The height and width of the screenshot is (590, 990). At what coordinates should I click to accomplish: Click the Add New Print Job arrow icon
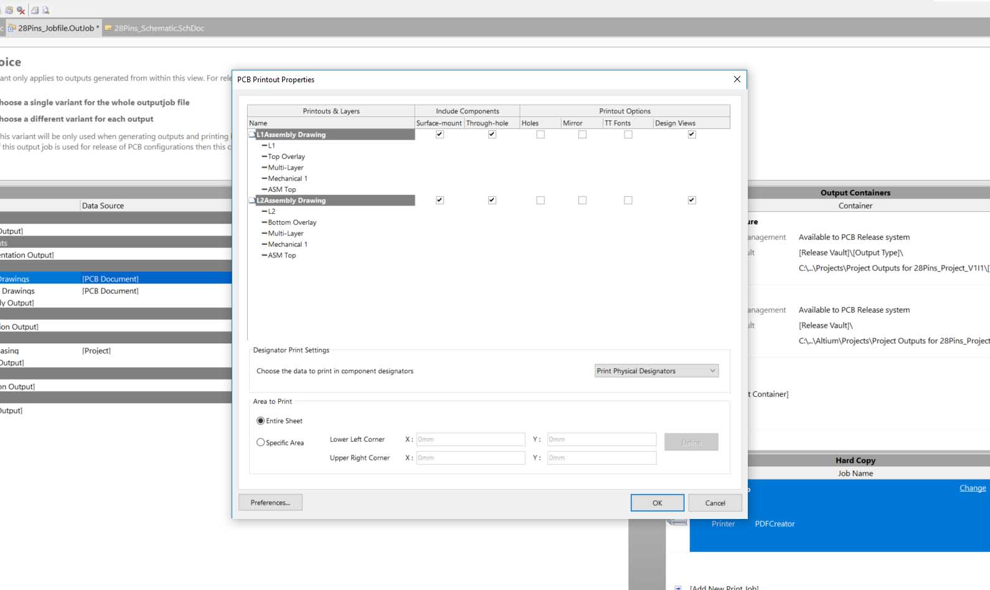point(678,588)
